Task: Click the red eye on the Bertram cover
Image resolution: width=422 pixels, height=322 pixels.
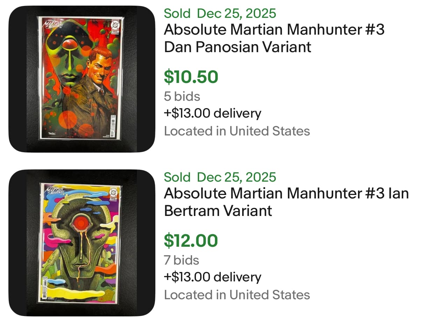Action: click(x=82, y=223)
